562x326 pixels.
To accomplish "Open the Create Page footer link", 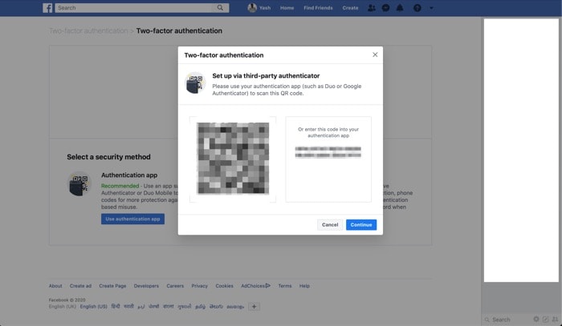I will point(112,286).
